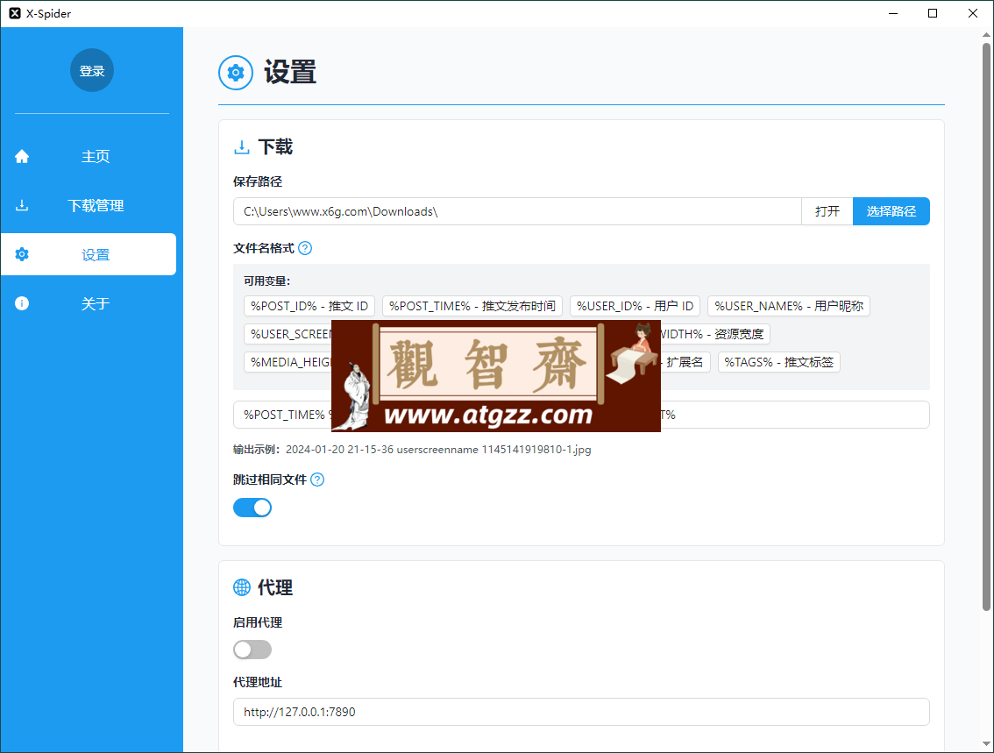Insert the %POST_TIME% variable tag
Screen dimensions: 994x753
pyautogui.click(x=472, y=306)
